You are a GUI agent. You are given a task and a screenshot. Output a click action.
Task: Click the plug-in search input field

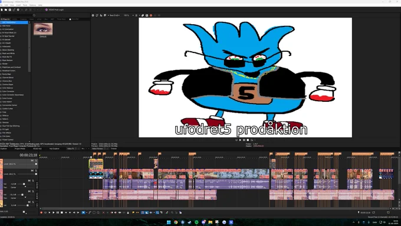click(x=17, y=15)
